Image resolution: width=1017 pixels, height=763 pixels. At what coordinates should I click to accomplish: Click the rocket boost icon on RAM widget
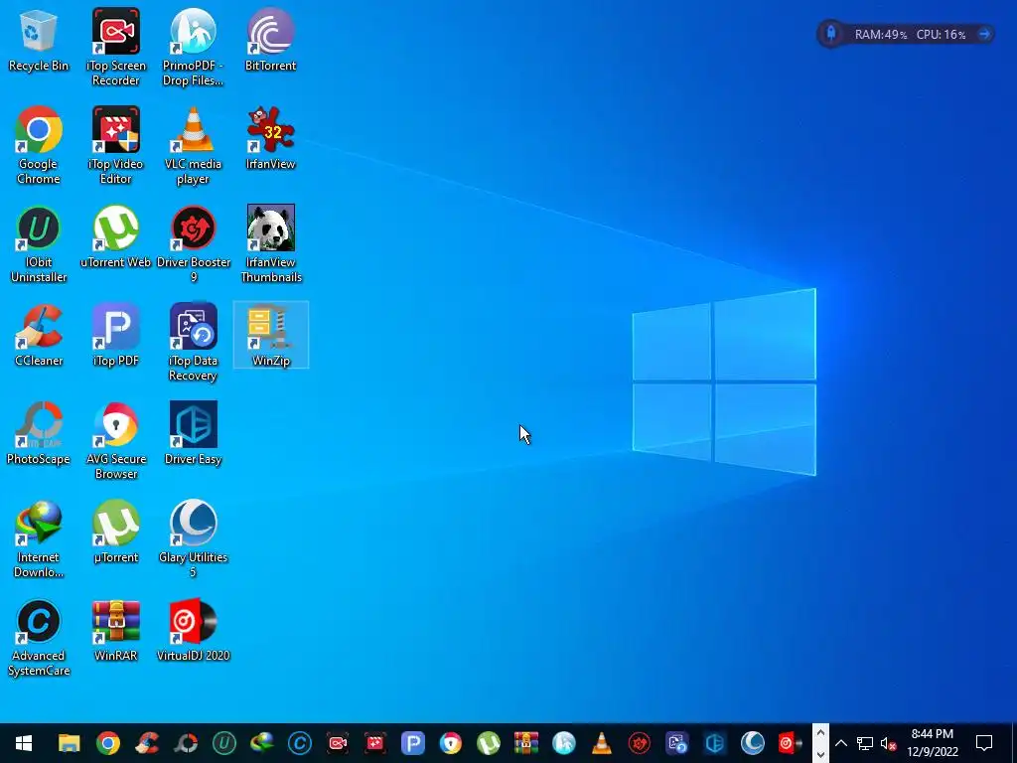pyautogui.click(x=831, y=34)
